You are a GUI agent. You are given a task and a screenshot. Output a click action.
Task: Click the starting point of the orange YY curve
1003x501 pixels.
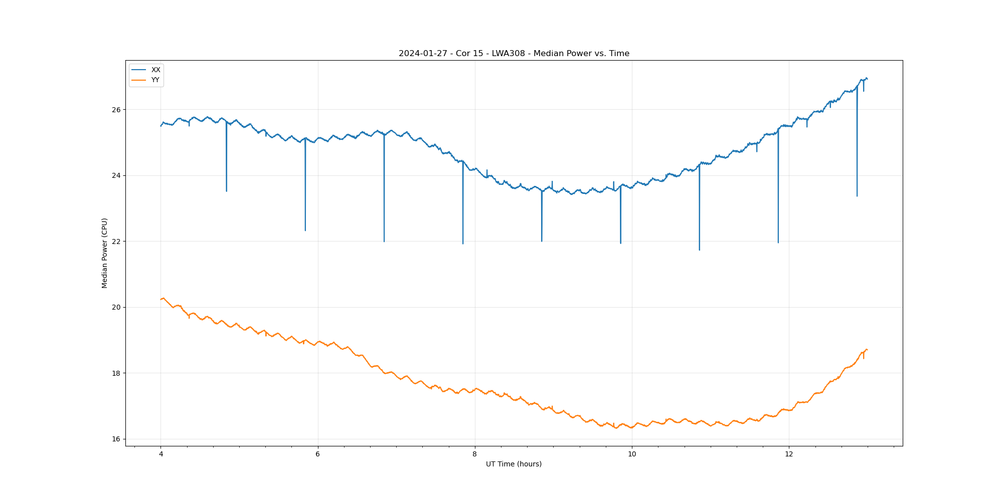[160, 299]
